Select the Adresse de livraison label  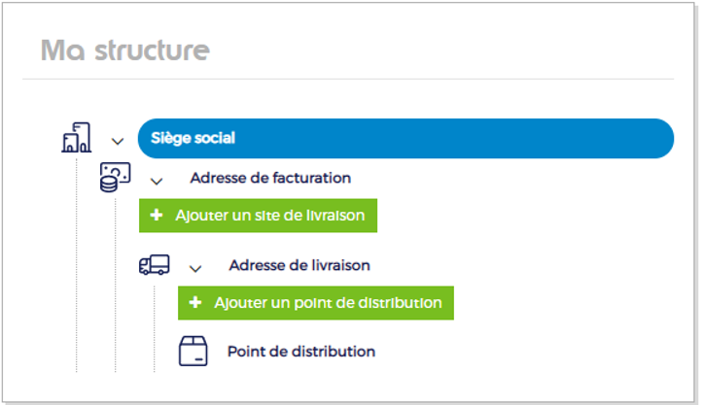[x=299, y=264]
